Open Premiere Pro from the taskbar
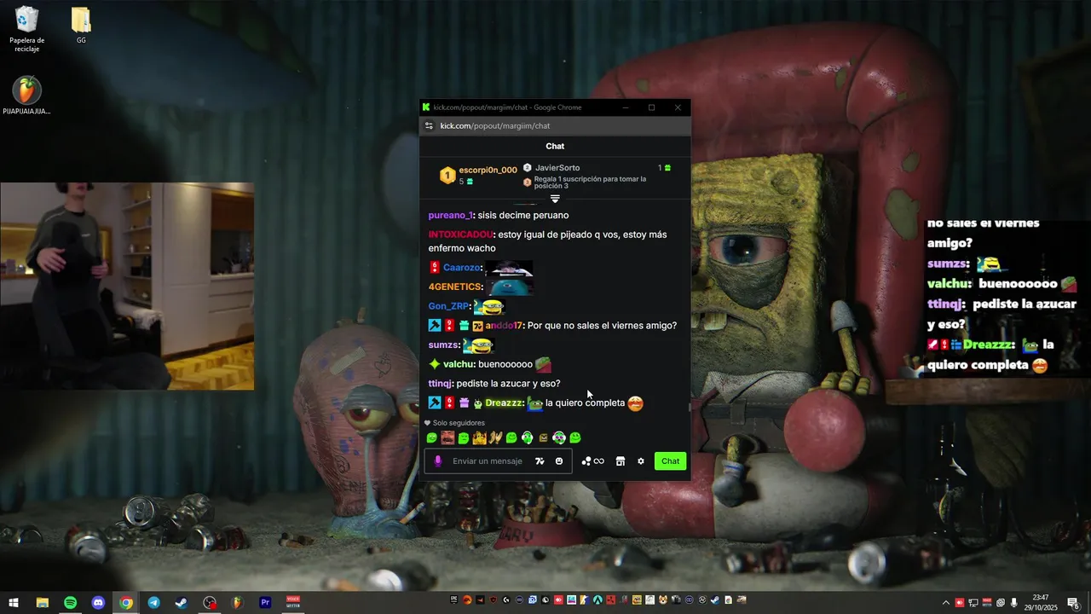The width and height of the screenshot is (1091, 614). (x=265, y=603)
